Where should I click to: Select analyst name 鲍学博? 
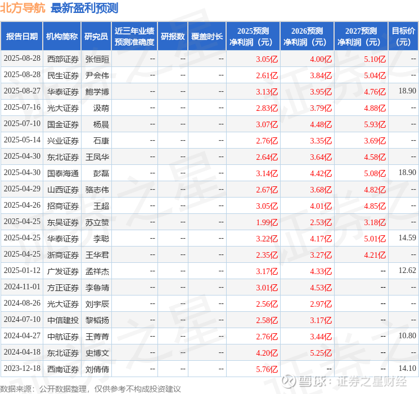97,92
